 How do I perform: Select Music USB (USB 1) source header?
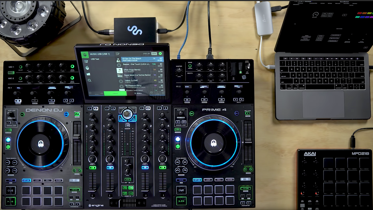100,54
